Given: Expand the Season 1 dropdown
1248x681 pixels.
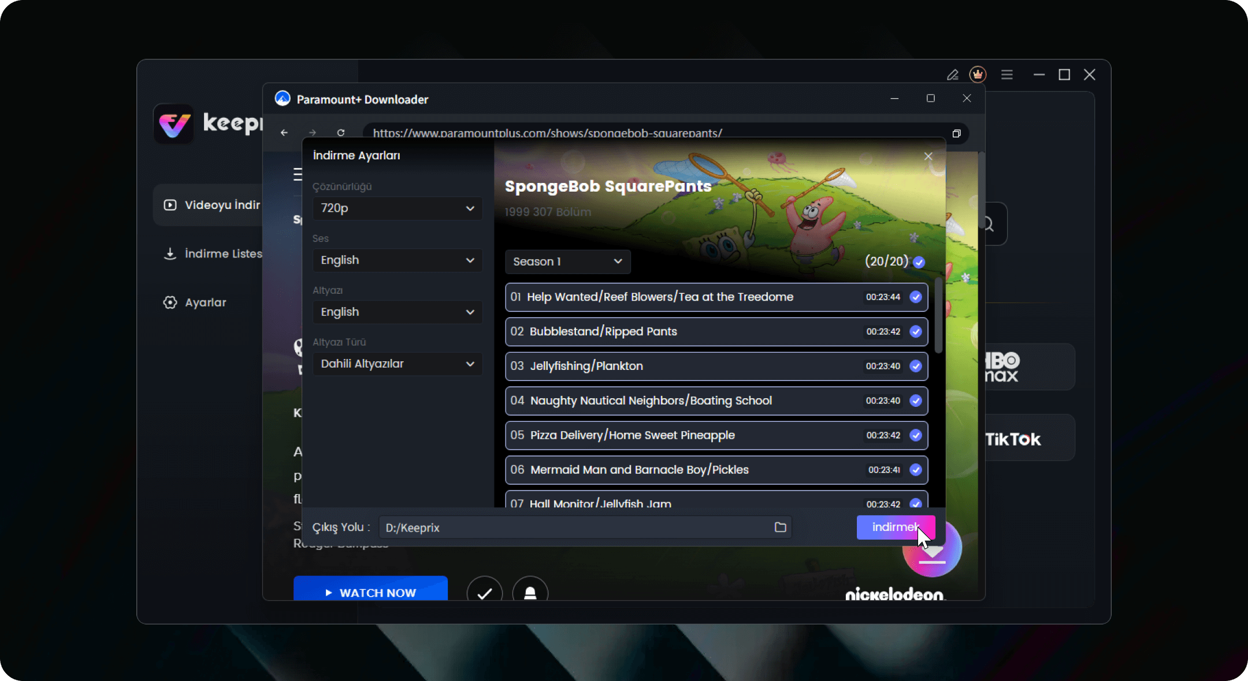Looking at the screenshot, I should [567, 261].
